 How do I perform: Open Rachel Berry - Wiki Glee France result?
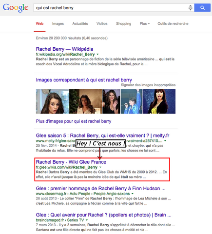(71, 162)
